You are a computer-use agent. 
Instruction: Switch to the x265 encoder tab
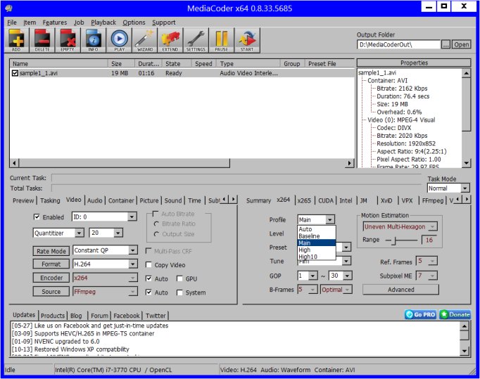[x=304, y=200]
